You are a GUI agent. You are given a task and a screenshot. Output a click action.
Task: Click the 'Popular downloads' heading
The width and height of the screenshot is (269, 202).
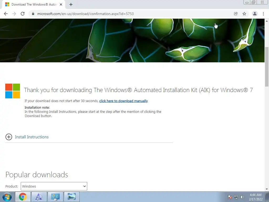click(x=37, y=175)
